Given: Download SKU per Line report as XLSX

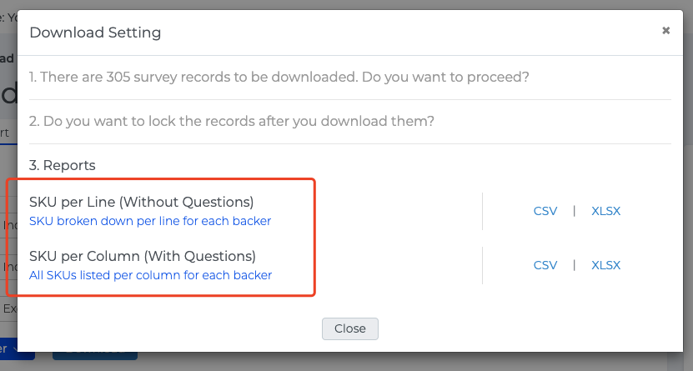Looking at the screenshot, I should click(x=605, y=211).
